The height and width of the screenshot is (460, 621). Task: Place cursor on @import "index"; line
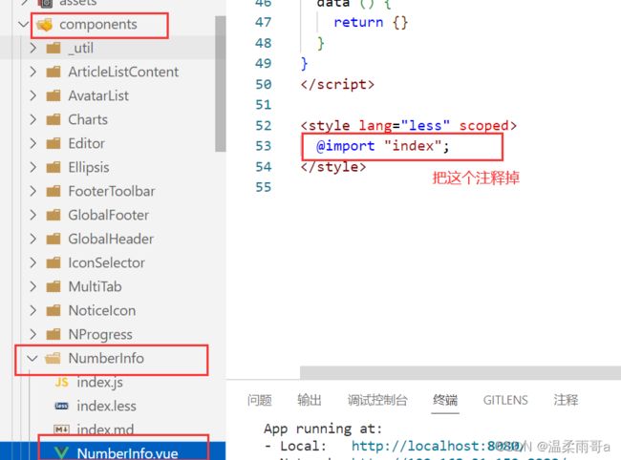tap(382, 146)
